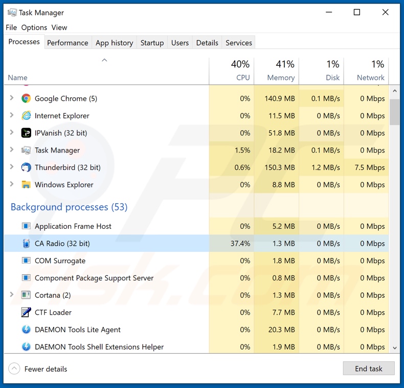
Task: Click the 37.4% CPU value
Action: (x=240, y=243)
